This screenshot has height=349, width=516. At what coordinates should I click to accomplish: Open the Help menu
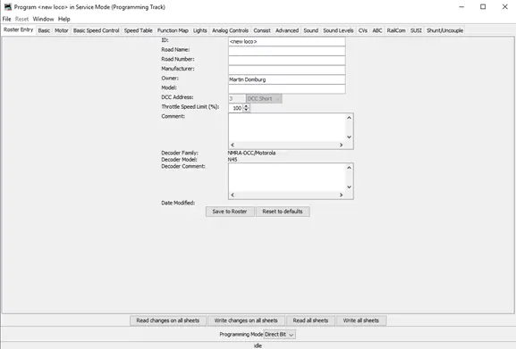[63, 19]
